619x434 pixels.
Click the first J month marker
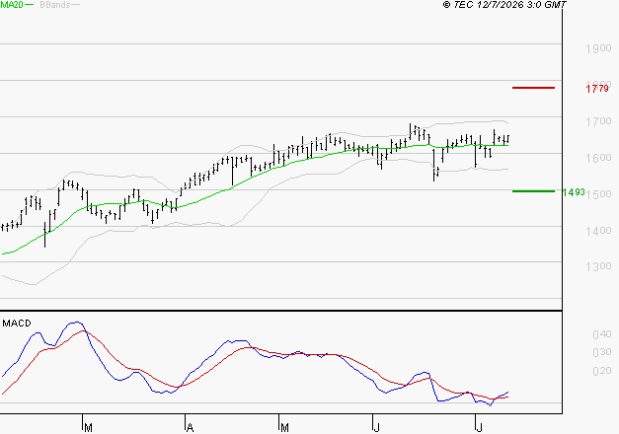pyautogui.click(x=376, y=428)
